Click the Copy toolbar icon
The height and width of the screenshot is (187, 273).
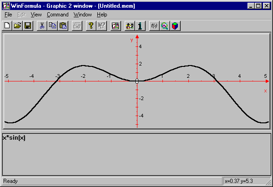[52, 26]
